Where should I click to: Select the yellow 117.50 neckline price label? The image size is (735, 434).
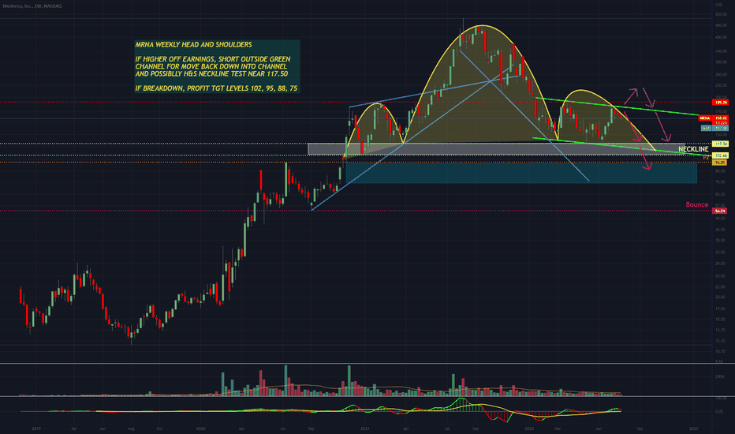[x=720, y=144]
